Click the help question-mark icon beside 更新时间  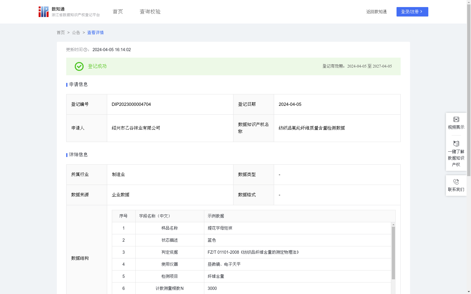point(85,50)
